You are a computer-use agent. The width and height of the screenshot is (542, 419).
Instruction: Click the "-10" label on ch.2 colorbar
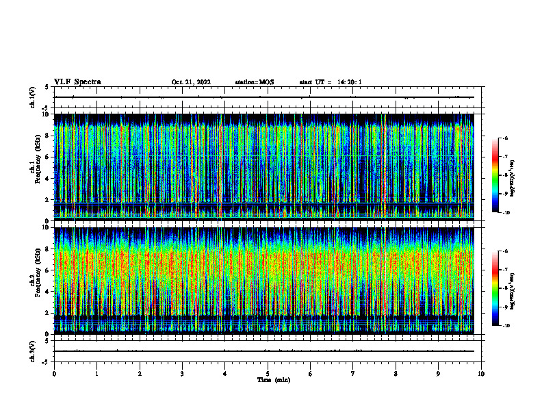[506, 326]
